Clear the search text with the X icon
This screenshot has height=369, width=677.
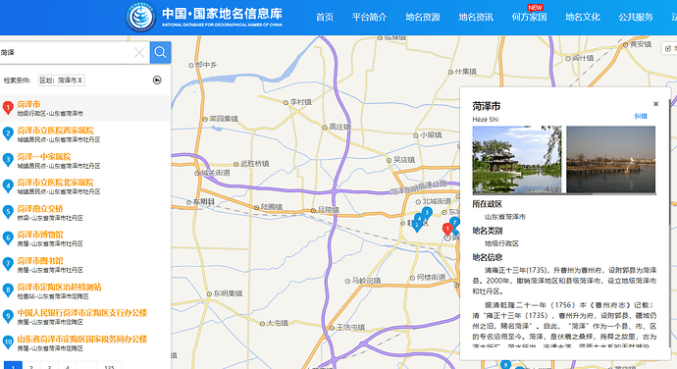pyautogui.click(x=139, y=53)
